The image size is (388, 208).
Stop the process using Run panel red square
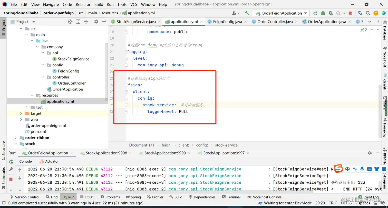(11, 179)
